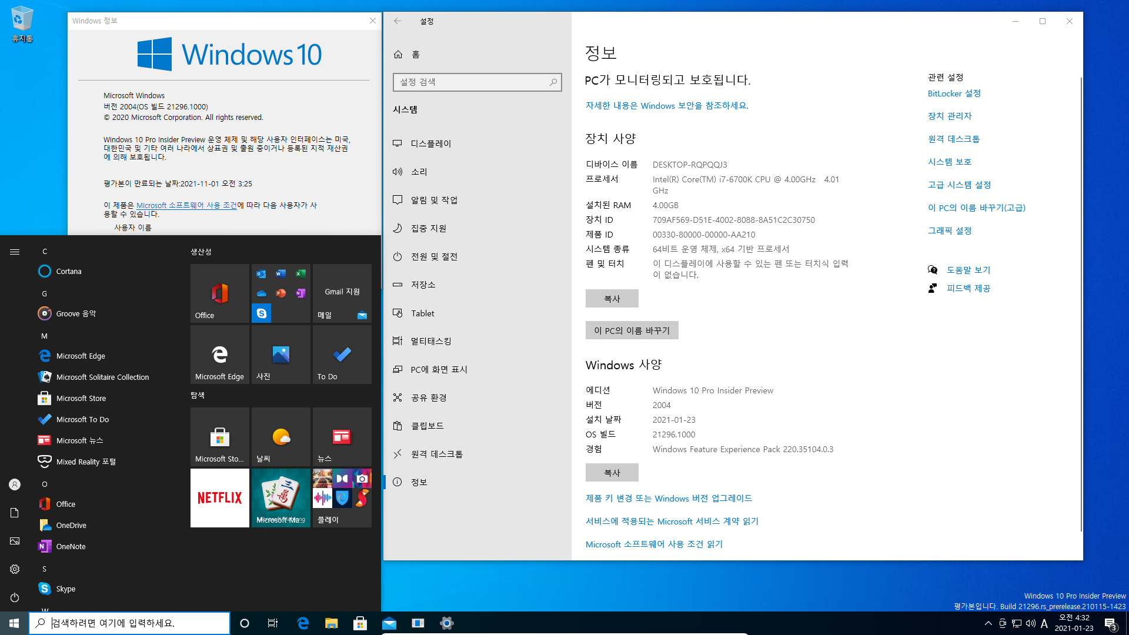The width and height of the screenshot is (1129, 635).
Task: Jump to apps via letter C header
Action: (x=45, y=251)
